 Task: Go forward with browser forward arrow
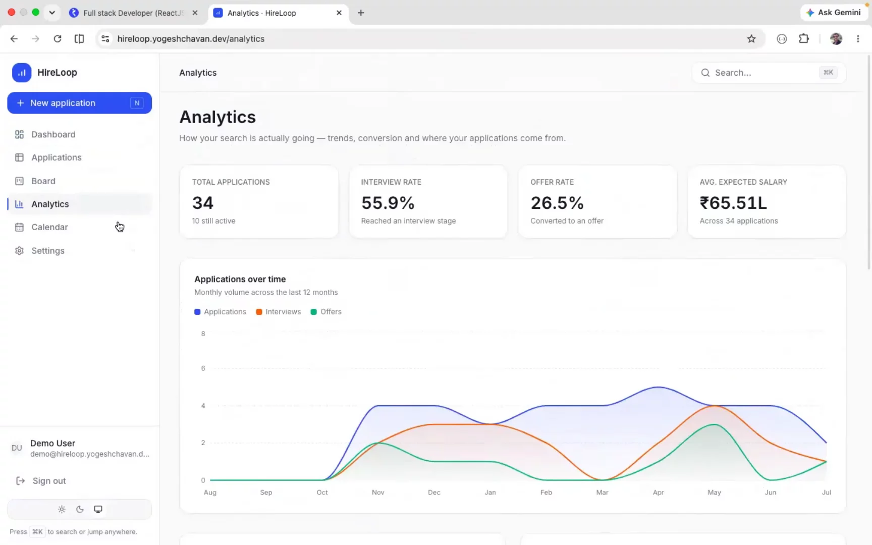tap(35, 39)
